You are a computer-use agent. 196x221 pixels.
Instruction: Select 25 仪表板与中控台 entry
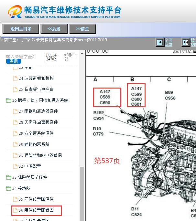36,89
